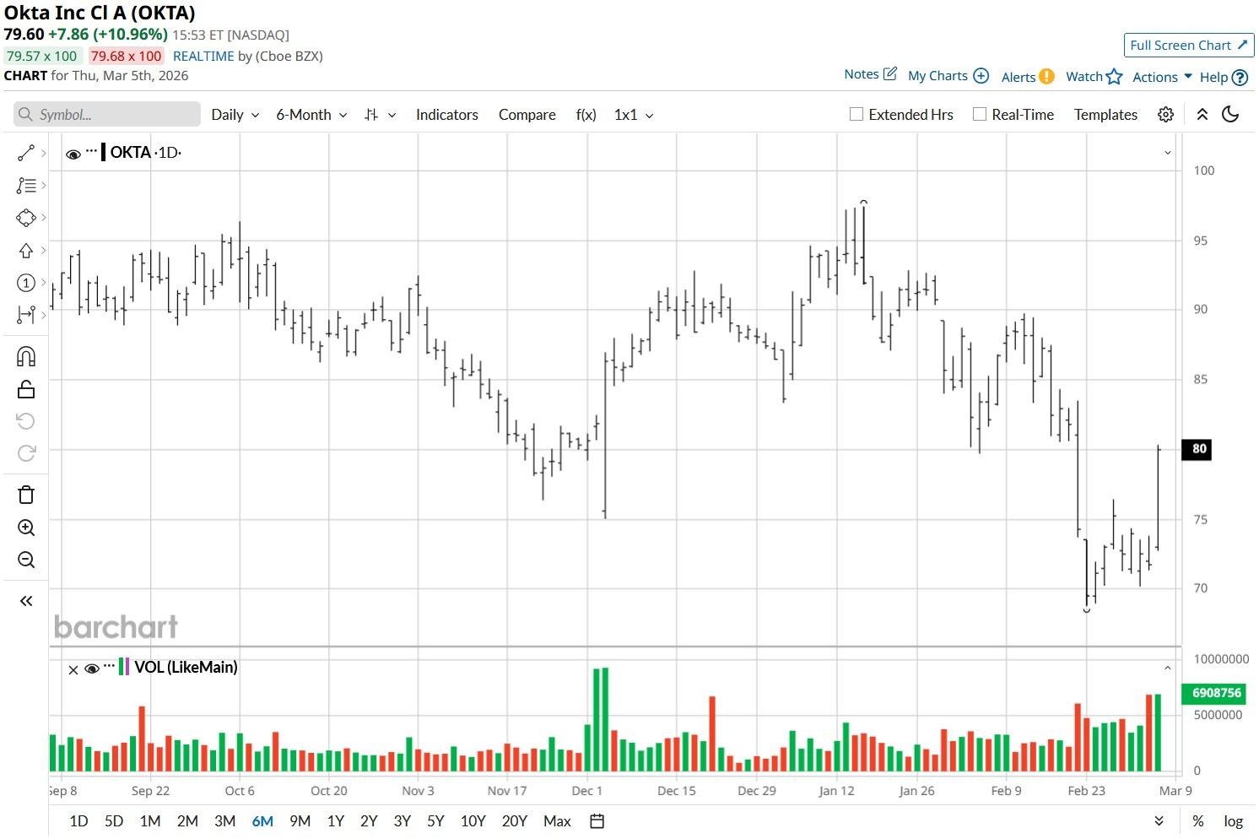Image resolution: width=1259 pixels, height=839 pixels.
Task: Collapse the drawing tools sidebar
Action: coord(26,601)
